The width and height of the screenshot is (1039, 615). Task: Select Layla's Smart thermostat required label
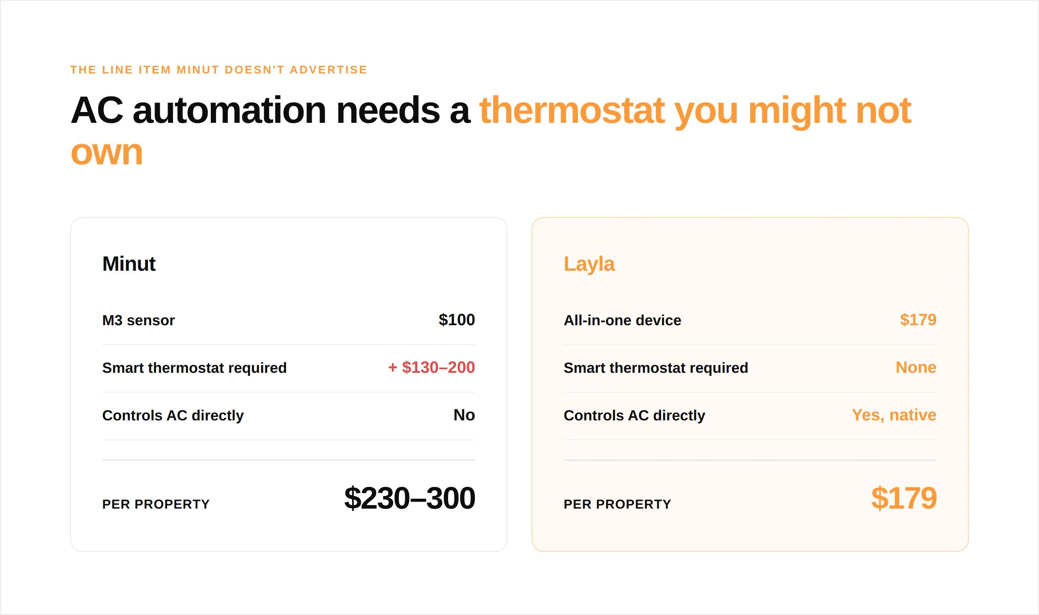click(x=656, y=368)
